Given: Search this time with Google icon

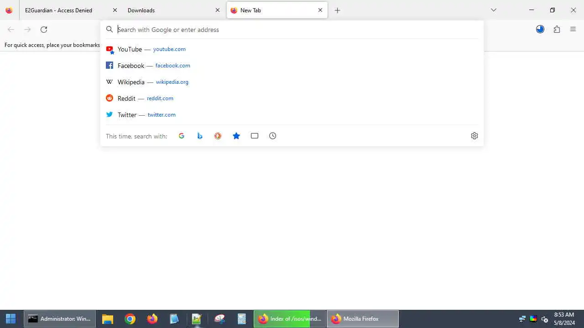Looking at the screenshot, I should [182, 136].
